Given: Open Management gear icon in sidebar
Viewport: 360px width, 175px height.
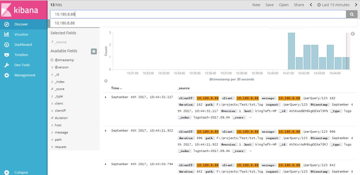Looking at the screenshot, I should pos(7,75).
